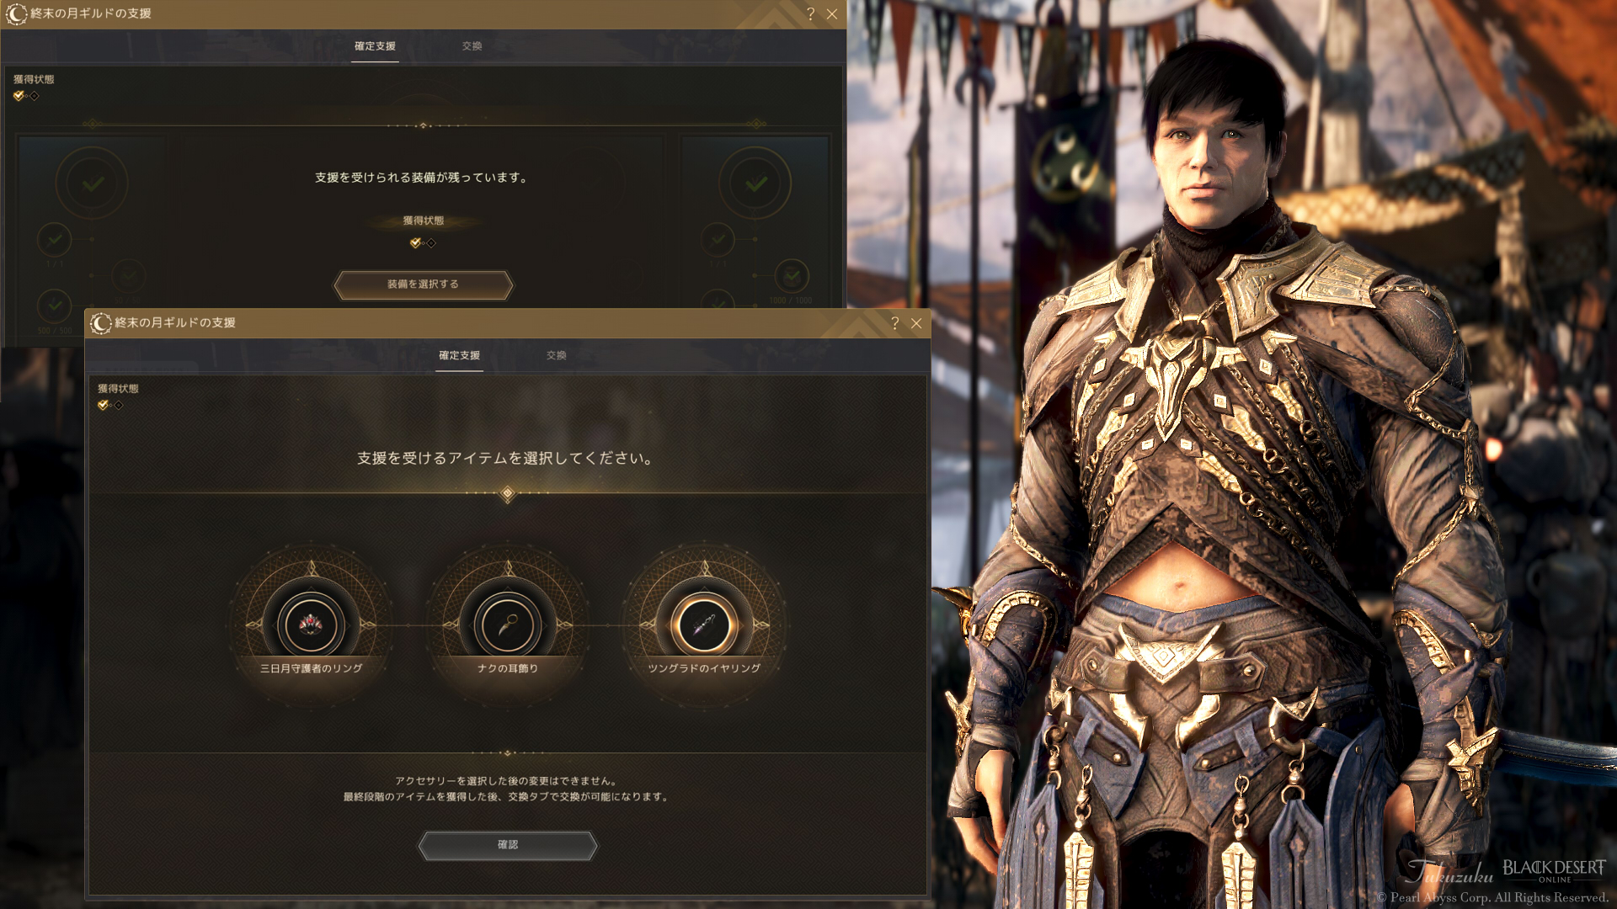Screen dimensions: 1617x909
Task: Click the gold diamond divider ornament below prompt
Action: coord(507,494)
